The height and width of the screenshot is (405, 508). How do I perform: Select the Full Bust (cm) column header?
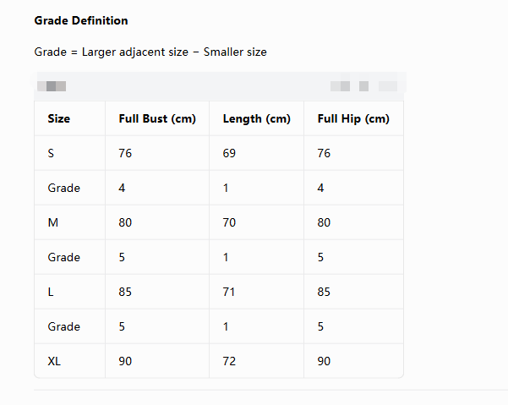pyautogui.click(x=157, y=119)
